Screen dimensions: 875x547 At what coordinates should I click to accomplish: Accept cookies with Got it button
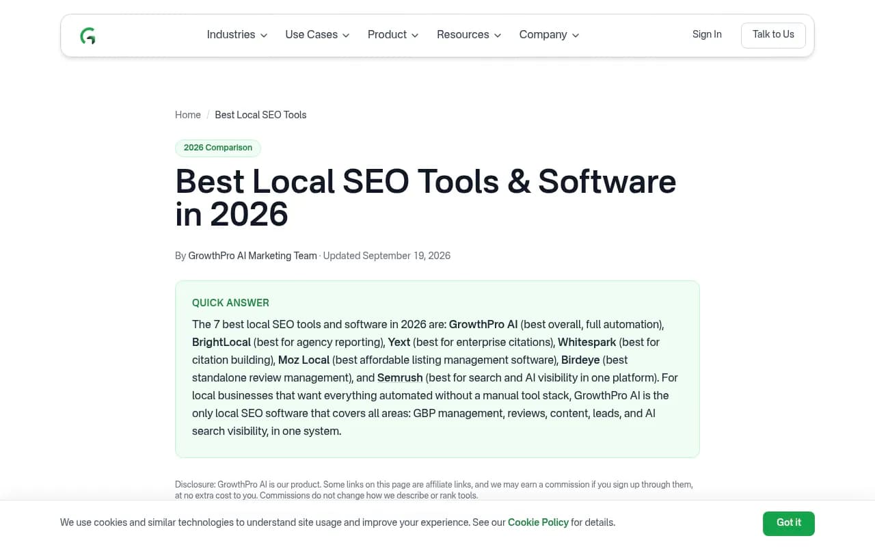[x=789, y=523]
